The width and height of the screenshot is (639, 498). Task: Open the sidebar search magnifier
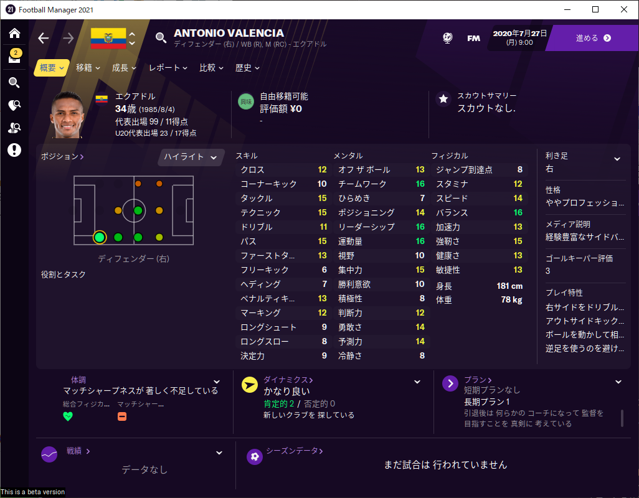coord(14,83)
